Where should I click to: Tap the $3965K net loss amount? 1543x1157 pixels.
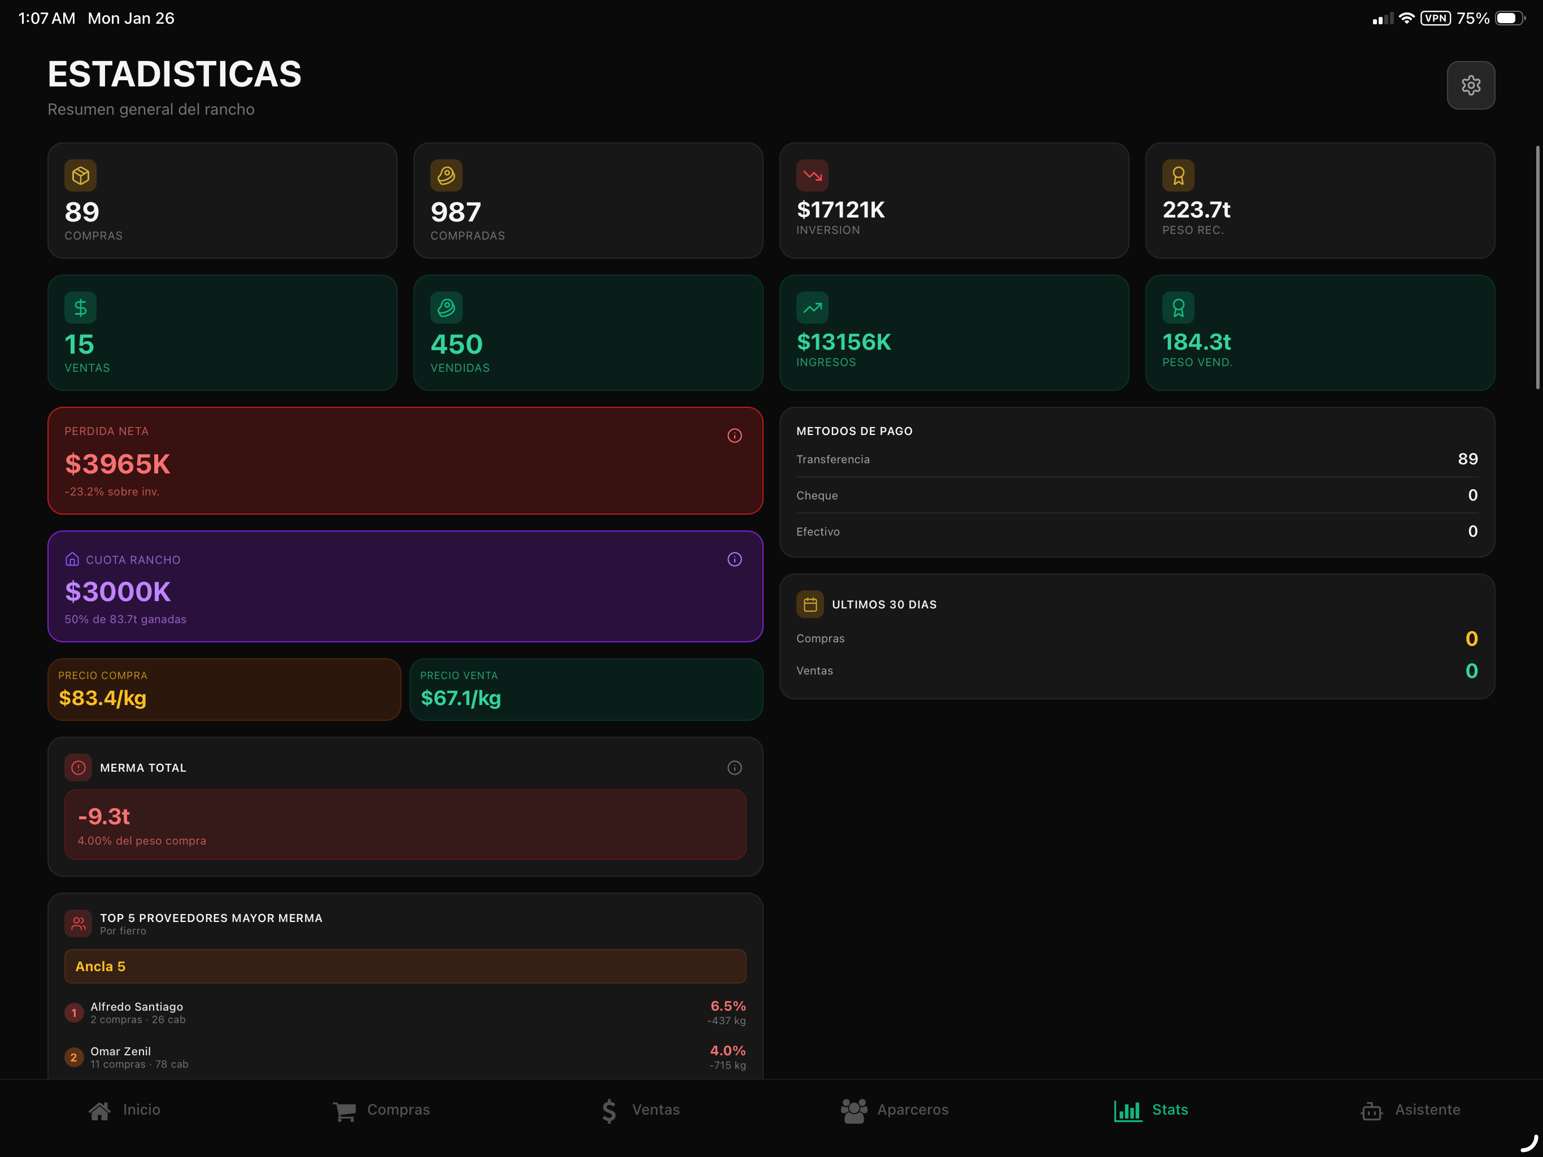(117, 464)
